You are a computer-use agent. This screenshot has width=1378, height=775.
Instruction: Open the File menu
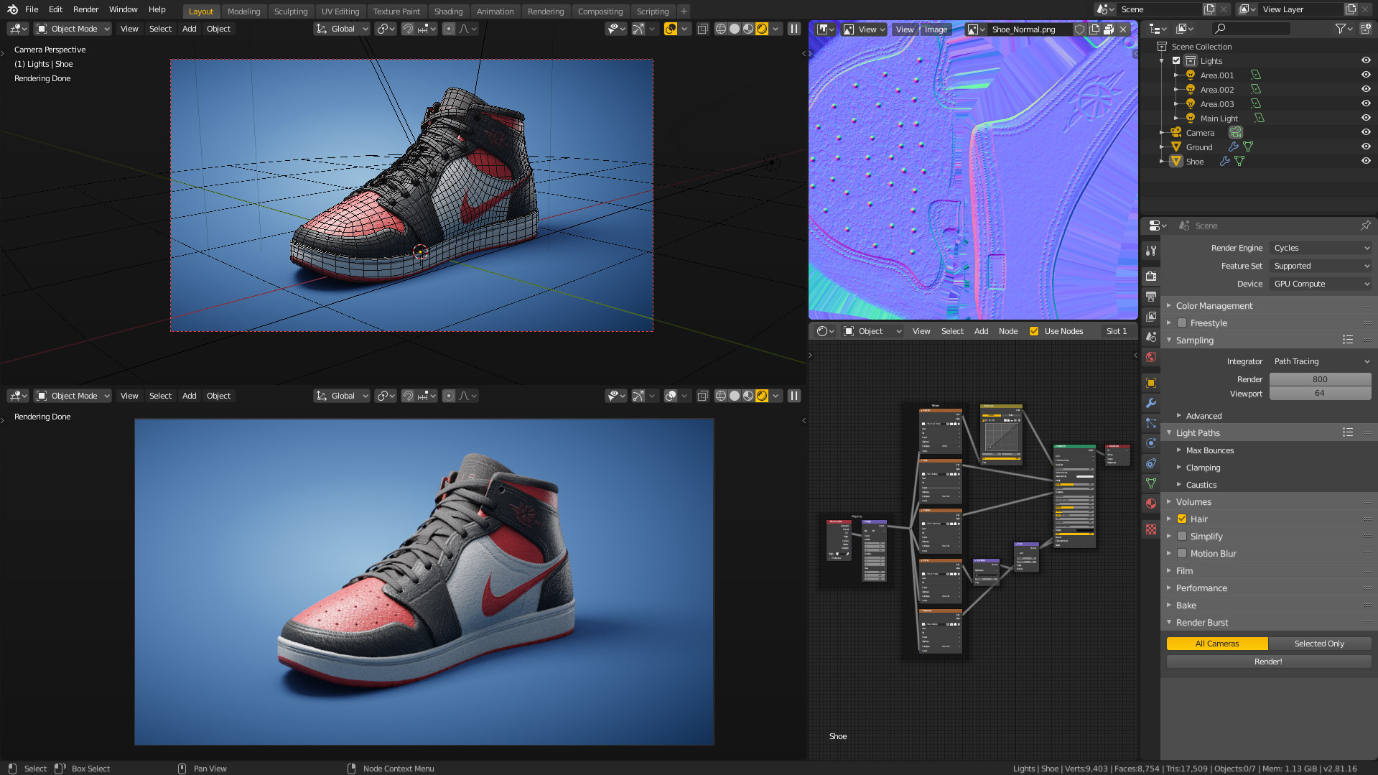click(32, 9)
